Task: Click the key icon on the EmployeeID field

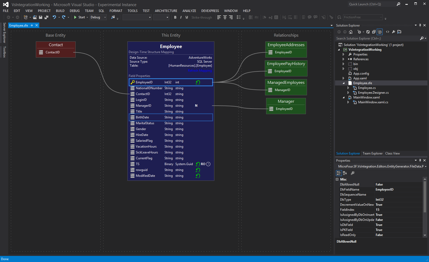Action: tap(132, 82)
